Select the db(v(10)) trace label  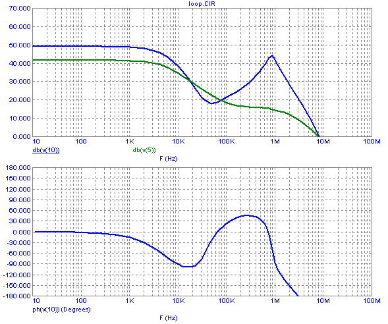pyautogui.click(x=45, y=150)
